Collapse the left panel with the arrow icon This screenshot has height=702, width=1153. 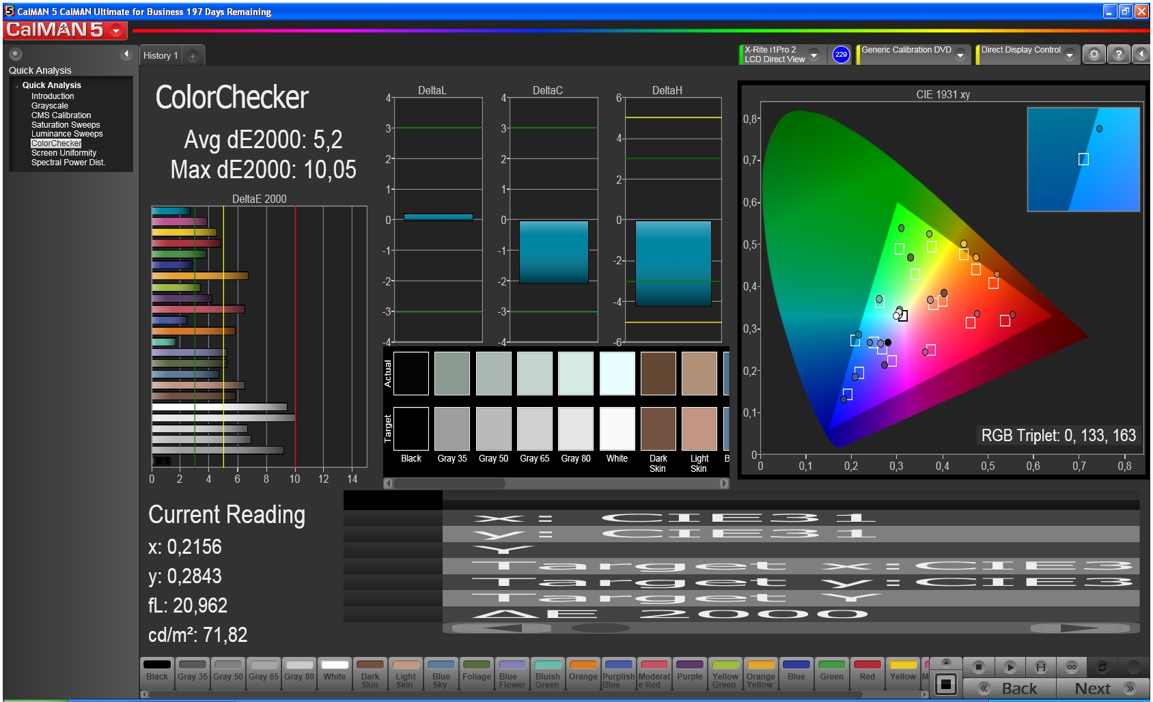click(x=126, y=54)
